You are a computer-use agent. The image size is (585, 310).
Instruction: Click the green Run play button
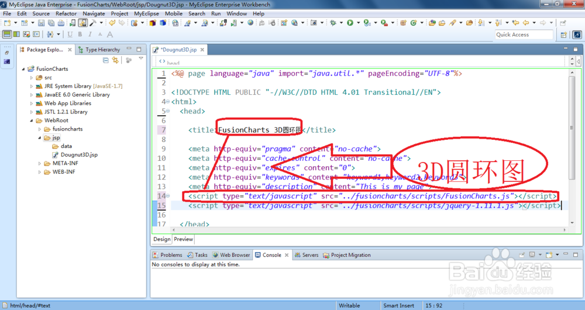click(x=350, y=23)
